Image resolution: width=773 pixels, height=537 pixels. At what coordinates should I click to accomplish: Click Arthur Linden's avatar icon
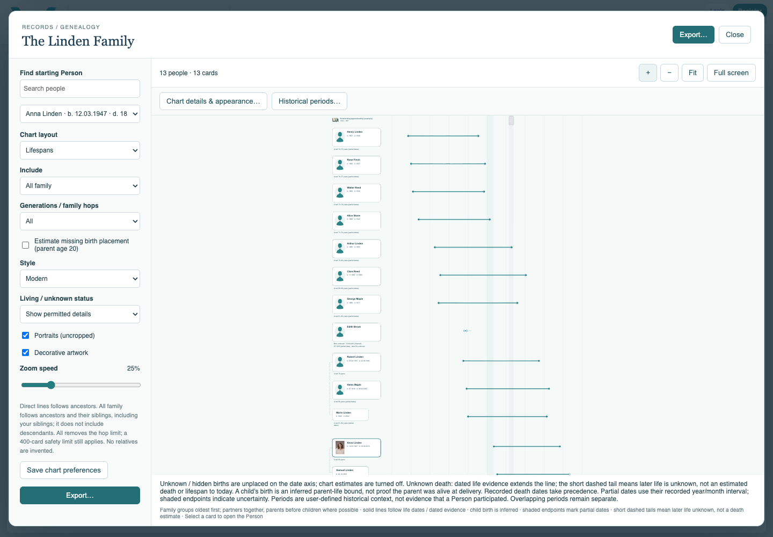(340, 249)
